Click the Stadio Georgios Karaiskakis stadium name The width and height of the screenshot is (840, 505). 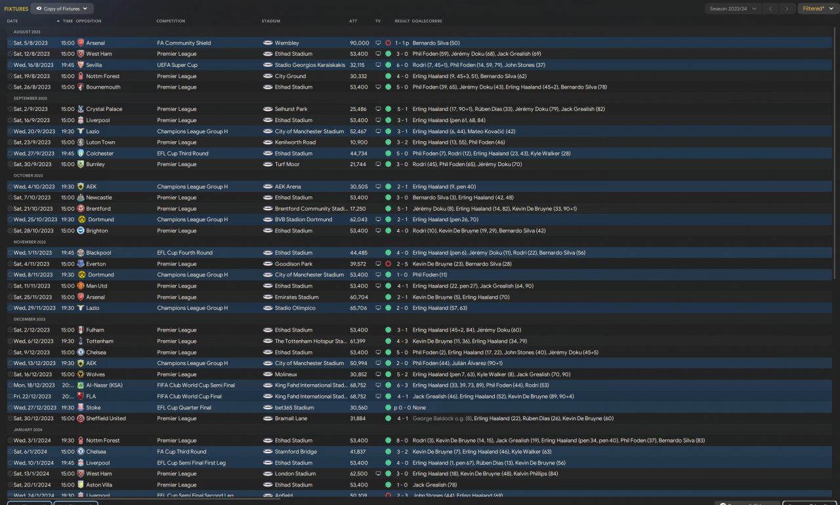coord(310,65)
